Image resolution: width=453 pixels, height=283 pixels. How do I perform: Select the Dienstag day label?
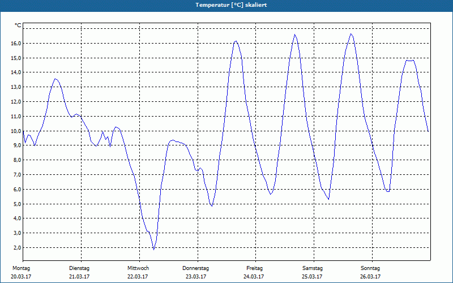[79, 268]
